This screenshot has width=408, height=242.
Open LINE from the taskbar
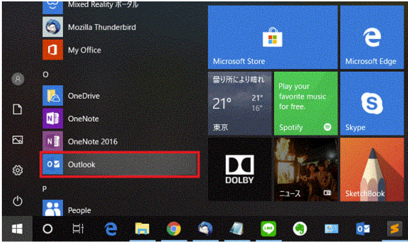(268, 229)
